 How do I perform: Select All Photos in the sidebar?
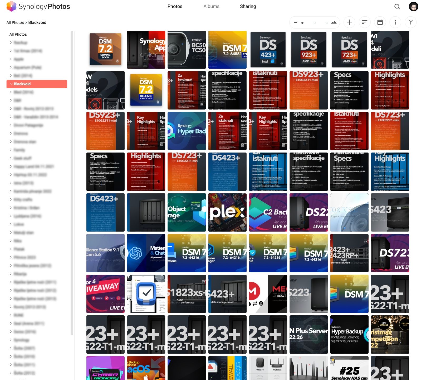pyautogui.click(x=18, y=34)
